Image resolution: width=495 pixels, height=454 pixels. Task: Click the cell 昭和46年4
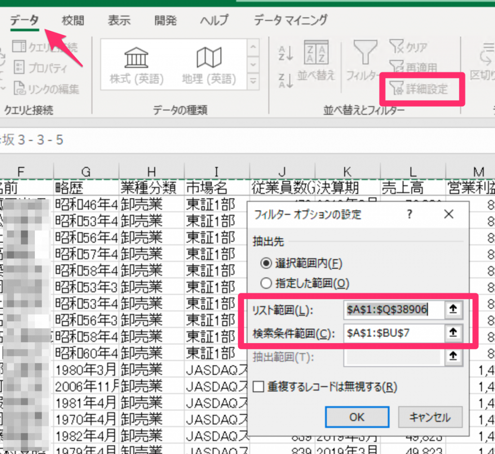(86, 205)
